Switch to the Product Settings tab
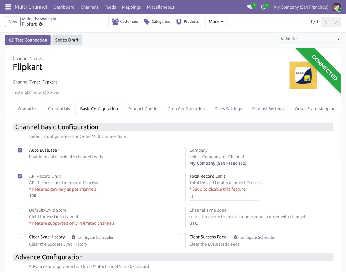The height and width of the screenshot is (272, 346). click(268, 109)
